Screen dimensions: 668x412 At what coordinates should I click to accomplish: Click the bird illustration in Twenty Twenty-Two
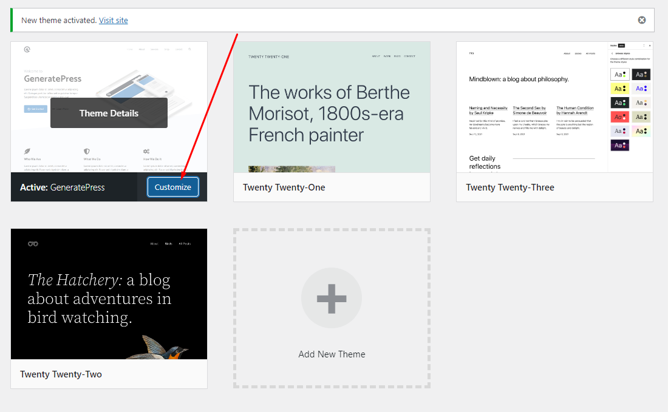[x=158, y=347]
